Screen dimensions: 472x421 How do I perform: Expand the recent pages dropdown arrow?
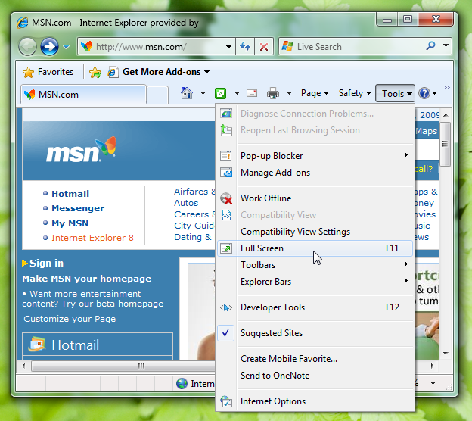click(x=67, y=47)
